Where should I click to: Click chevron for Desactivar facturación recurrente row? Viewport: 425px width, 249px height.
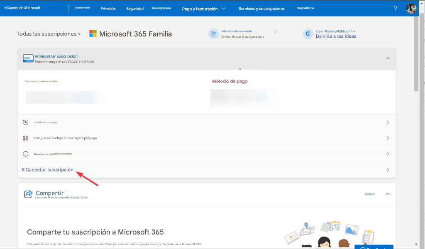coord(388,154)
